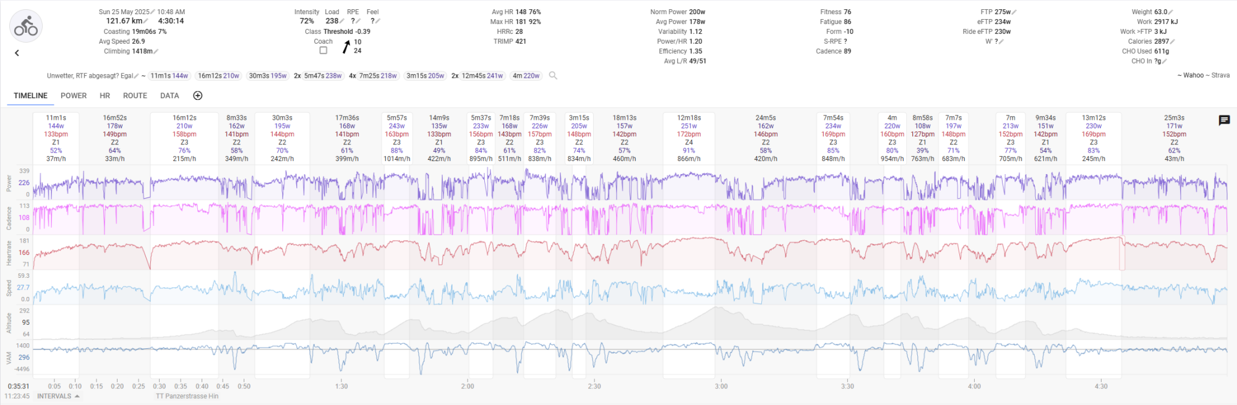
Task: Select the 12m18s 251w Z4 interval
Action: (688, 138)
